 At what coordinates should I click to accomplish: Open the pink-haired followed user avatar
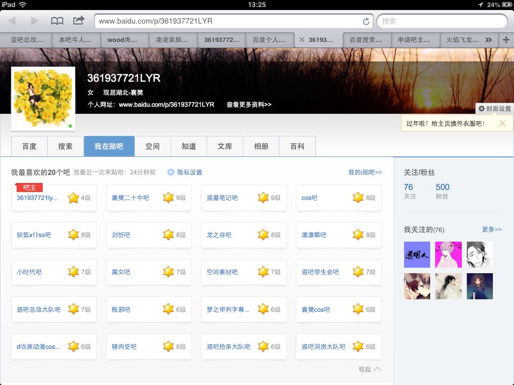coord(448,255)
